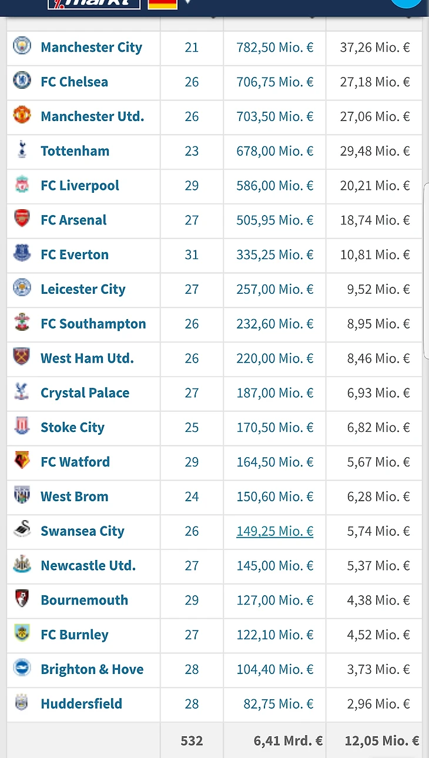Click the Bournemouth crest icon
Image resolution: width=429 pixels, height=758 pixels.
[x=22, y=599]
